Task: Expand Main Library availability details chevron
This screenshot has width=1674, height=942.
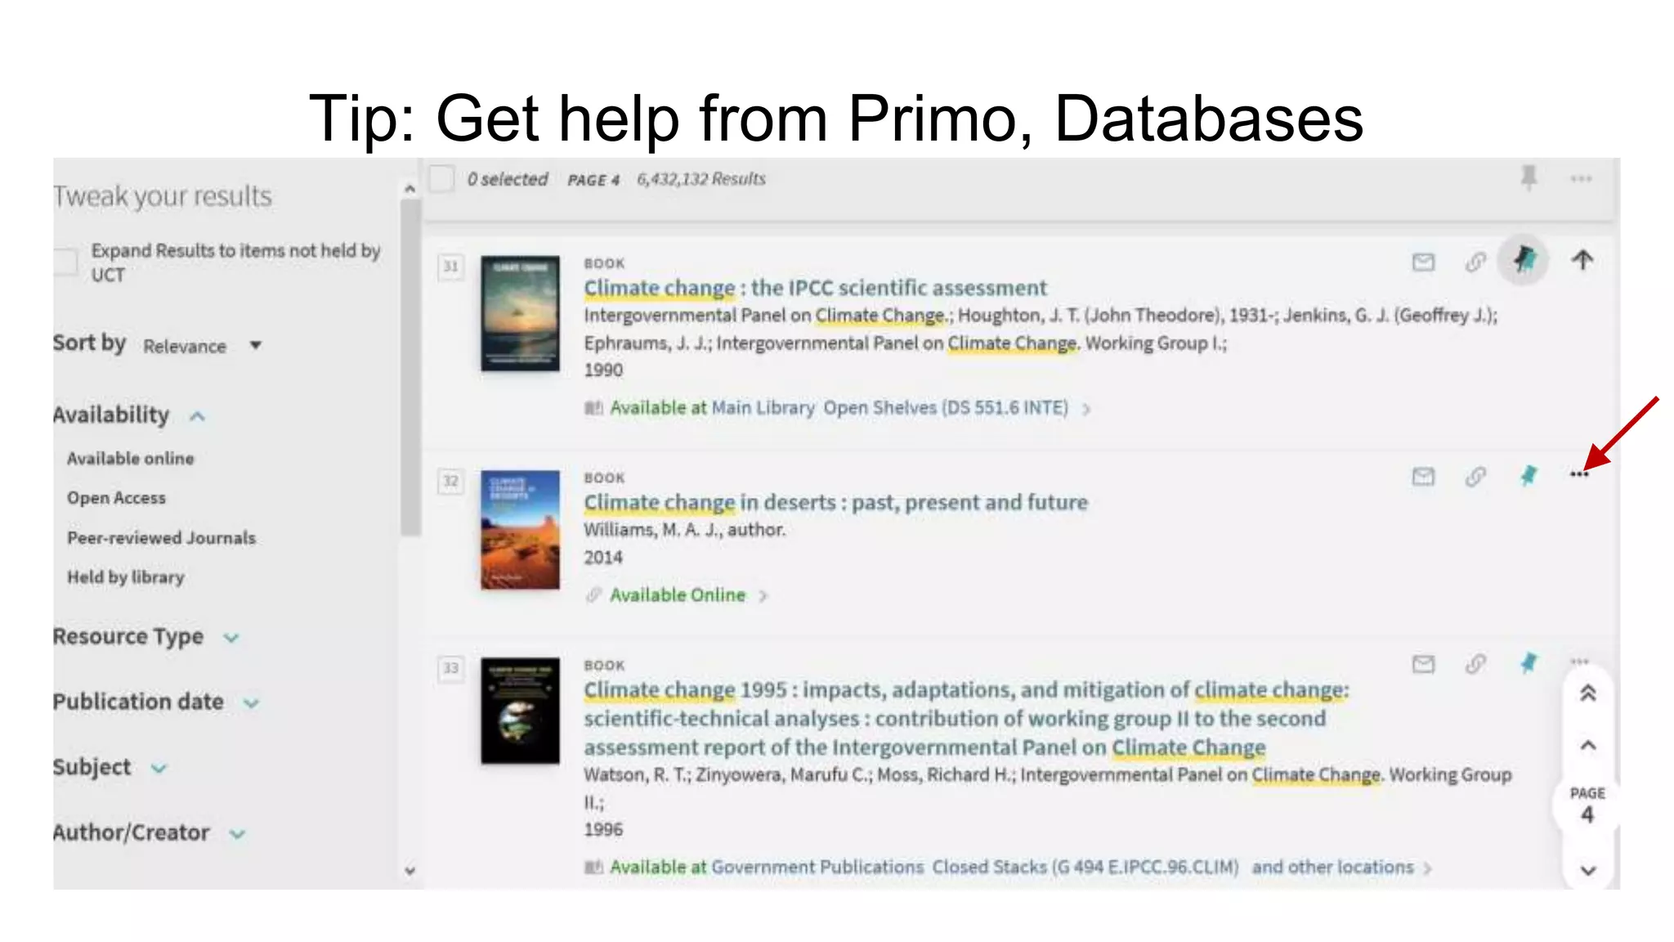Action: 1086,409
